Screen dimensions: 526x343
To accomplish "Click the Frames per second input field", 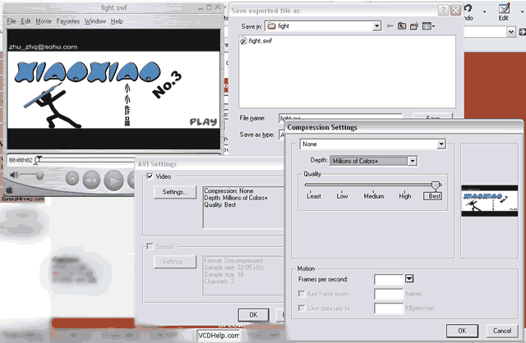I will click(389, 279).
